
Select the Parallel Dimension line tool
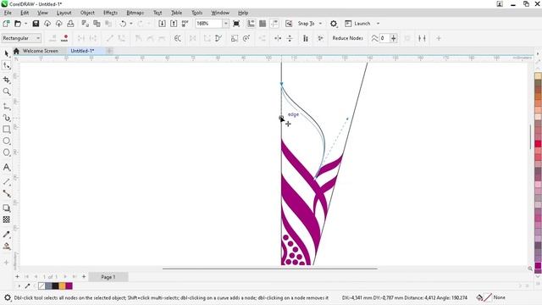click(7, 181)
